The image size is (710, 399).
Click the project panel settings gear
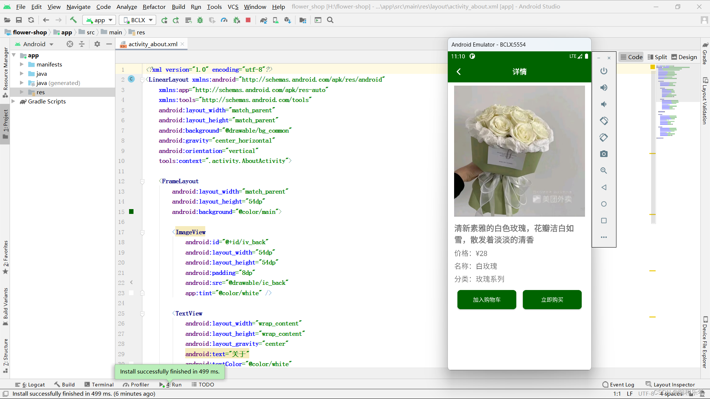pyautogui.click(x=97, y=44)
